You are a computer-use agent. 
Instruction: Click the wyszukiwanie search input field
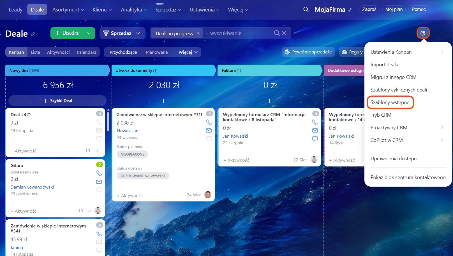click(x=238, y=33)
